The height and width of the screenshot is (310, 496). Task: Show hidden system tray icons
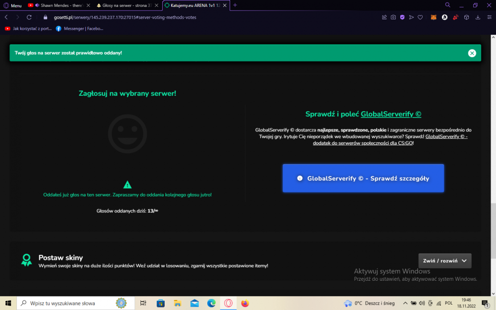point(405,303)
